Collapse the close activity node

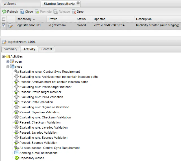click(x=8, y=67)
